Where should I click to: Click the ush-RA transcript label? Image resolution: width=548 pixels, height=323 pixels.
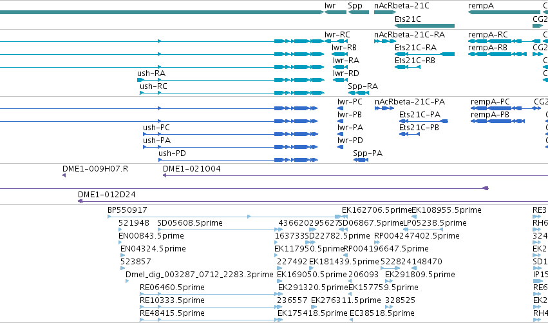(151, 73)
